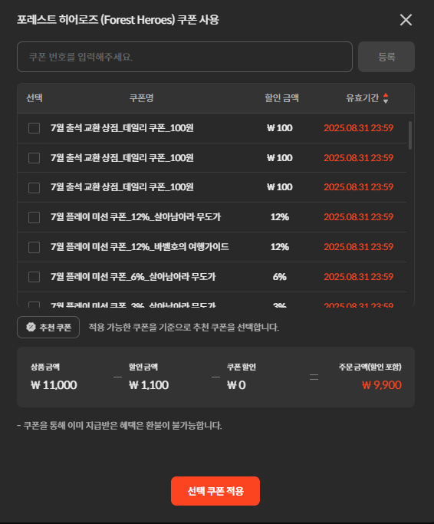
Task: Check the third 데일리 쿠폰_100원 checkbox
Action: coord(34,187)
